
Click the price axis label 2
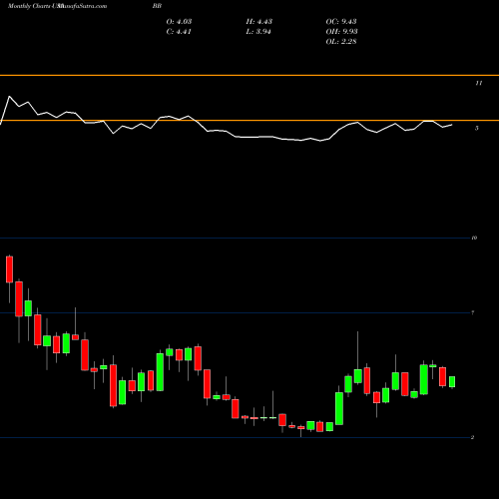pyautogui.click(x=472, y=437)
